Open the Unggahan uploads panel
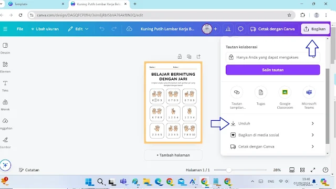 coord(5,124)
